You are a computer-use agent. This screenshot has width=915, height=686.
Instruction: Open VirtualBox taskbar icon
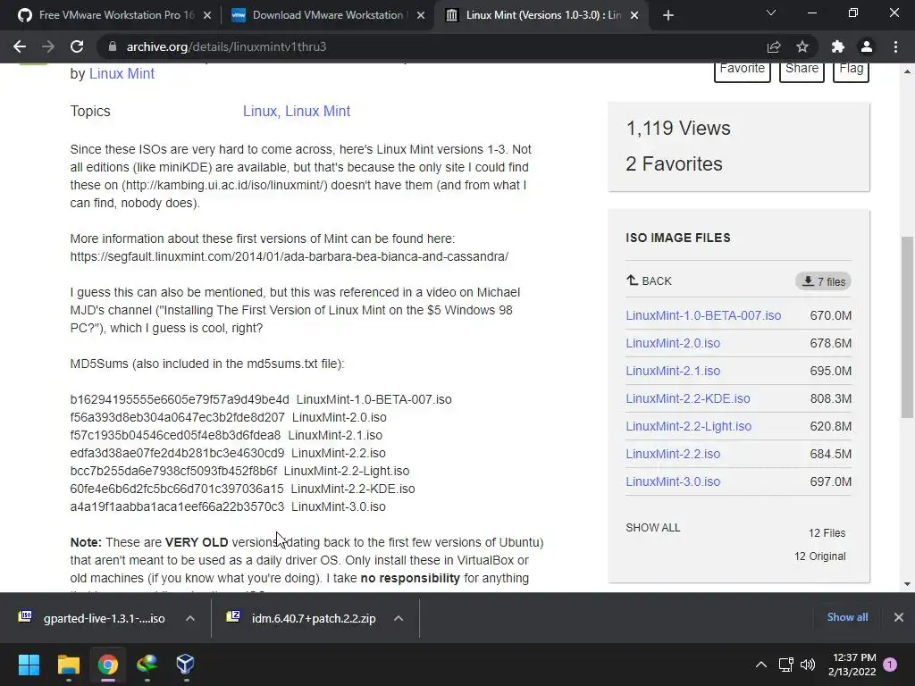click(x=185, y=665)
